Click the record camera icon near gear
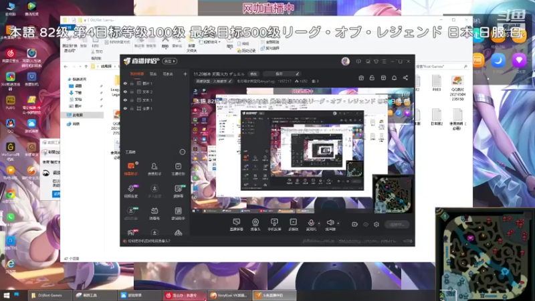Viewport: 535px width, 301px height. [x=355, y=224]
